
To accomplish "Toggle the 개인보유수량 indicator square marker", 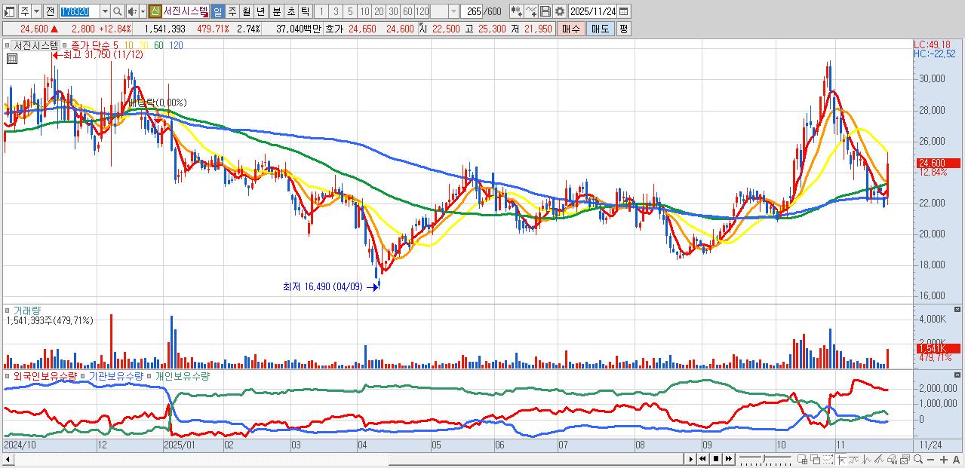I will pos(150,375).
